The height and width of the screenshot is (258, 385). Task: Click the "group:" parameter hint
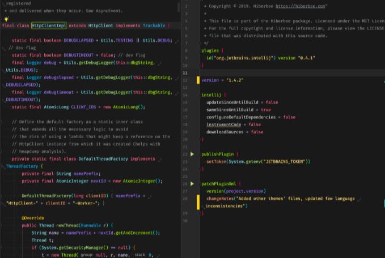pyautogui.click(x=86, y=255)
